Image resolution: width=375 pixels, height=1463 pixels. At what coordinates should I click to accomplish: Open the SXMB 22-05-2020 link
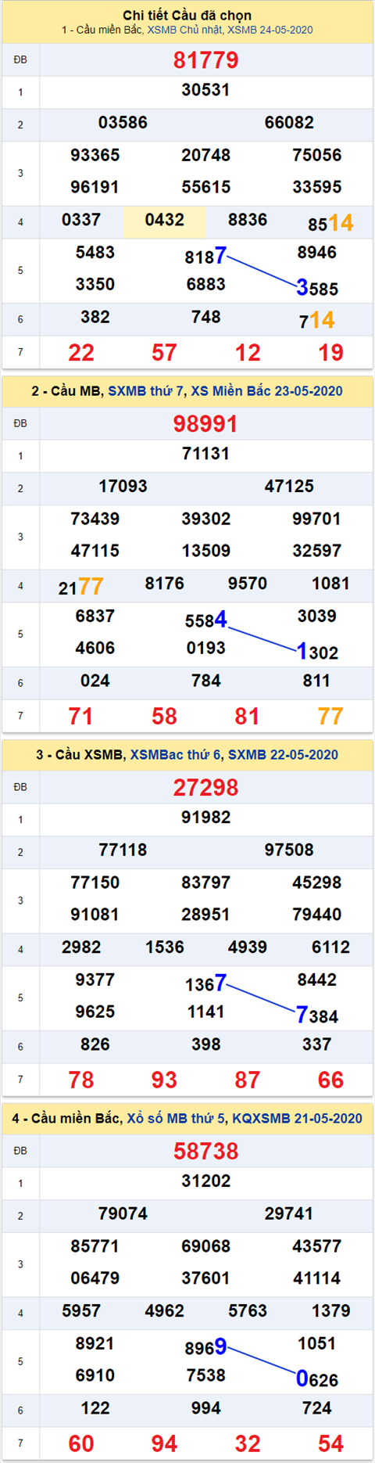tap(283, 755)
